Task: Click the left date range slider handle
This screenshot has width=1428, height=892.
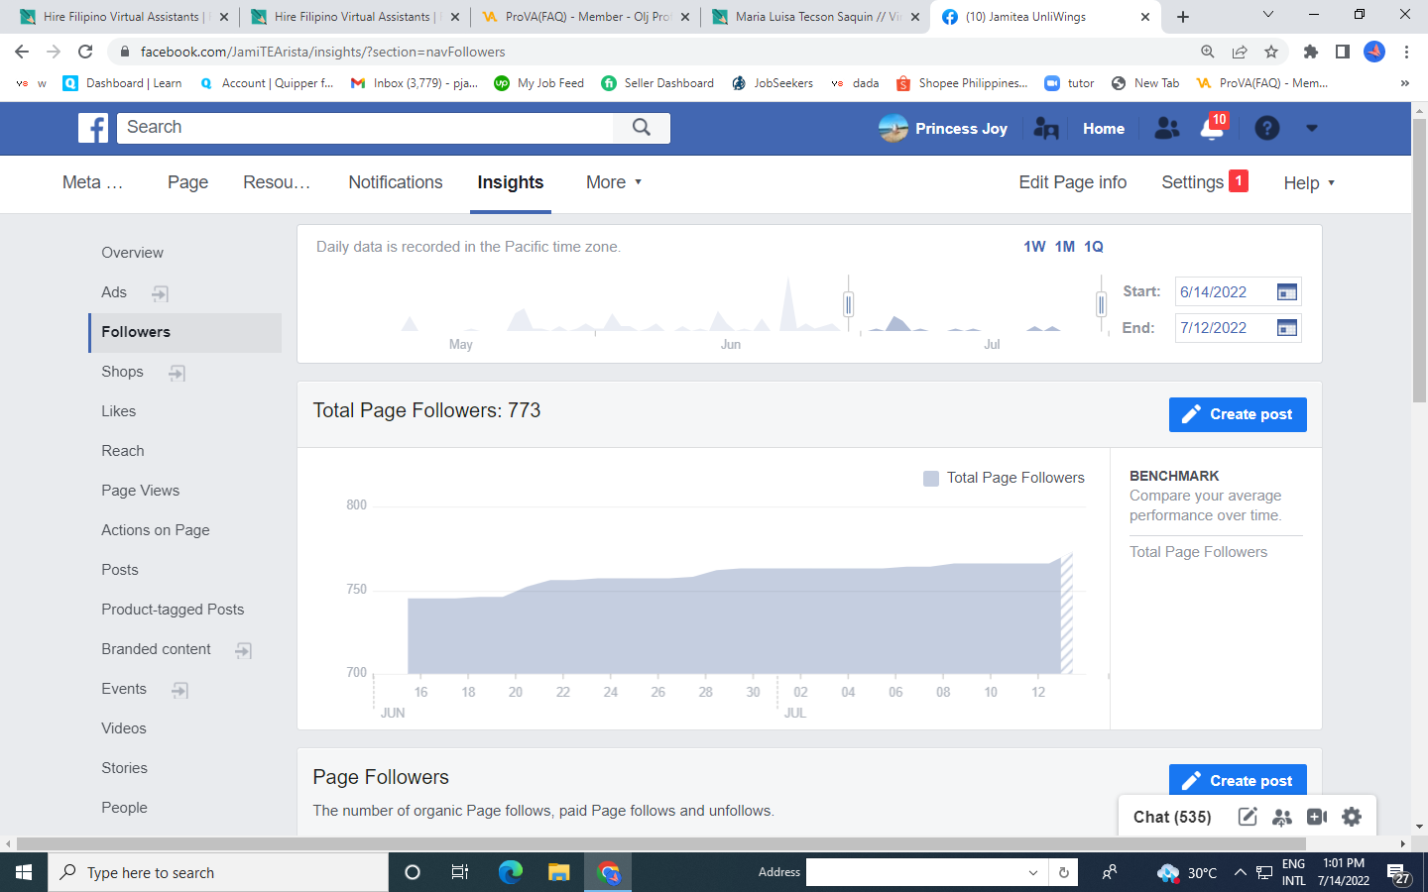Action: [x=848, y=304]
